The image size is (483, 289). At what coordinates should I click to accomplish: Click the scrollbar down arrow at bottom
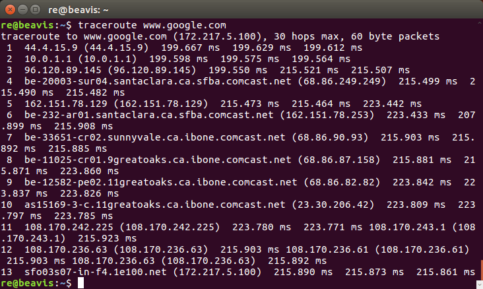point(480,284)
